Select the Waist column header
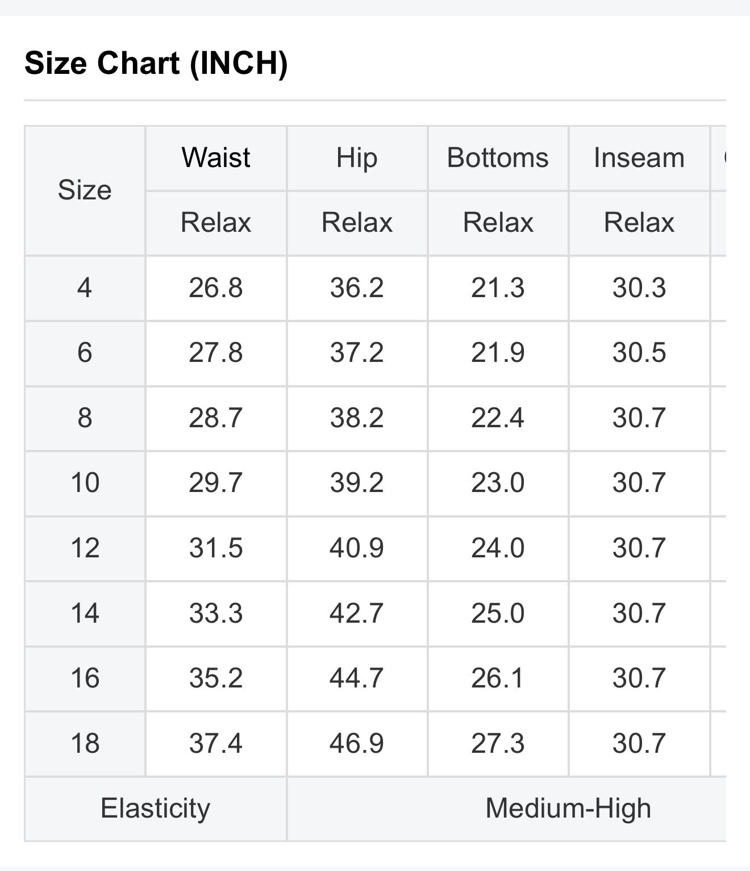The width and height of the screenshot is (750, 871). tap(216, 157)
